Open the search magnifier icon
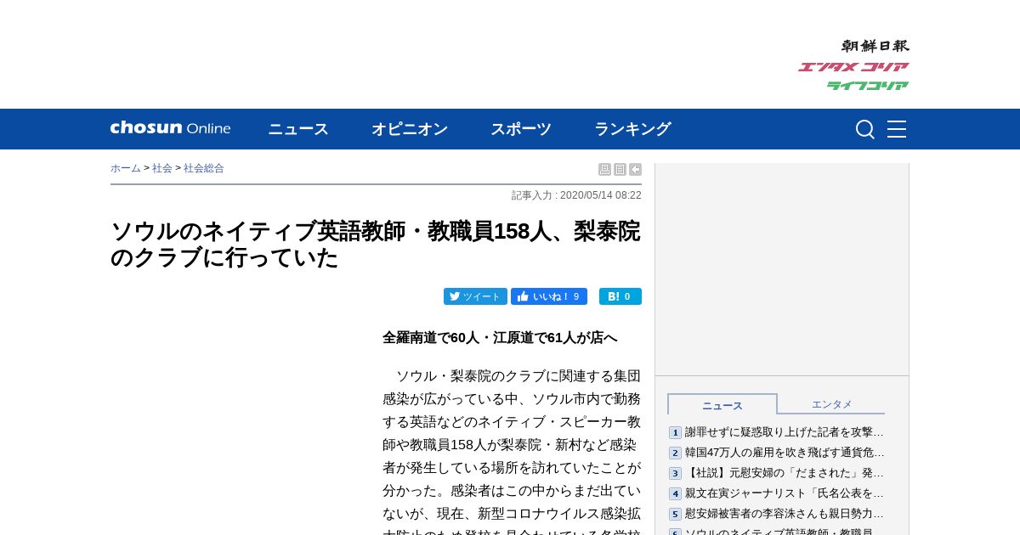Image resolution: width=1020 pixels, height=535 pixels. tap(865, 129)
